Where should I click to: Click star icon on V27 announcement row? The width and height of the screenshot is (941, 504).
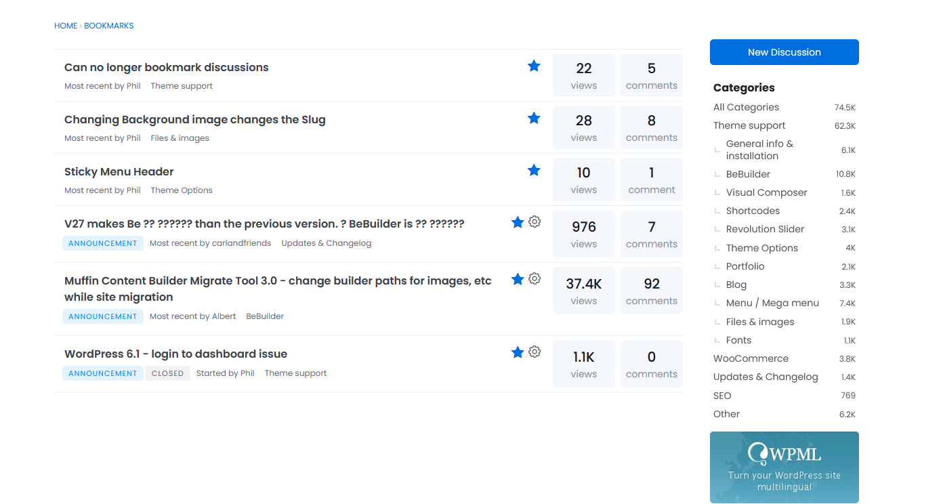pyautogui.click(x=518, y=222)
